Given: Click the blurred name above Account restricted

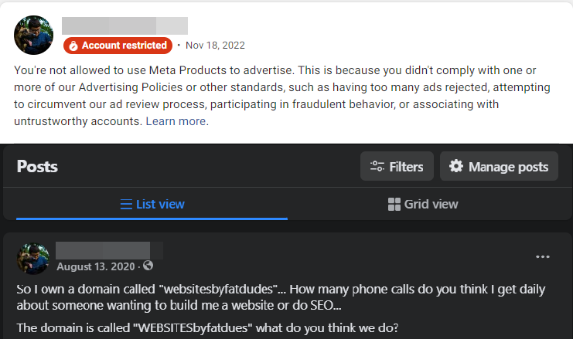Looking at the screenshot, I should (124, 26).
